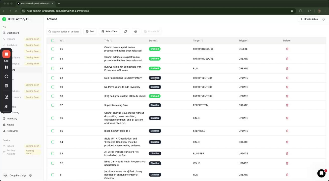Image resolution: width=329 pixels, height=181 pixels.
Task: Delete action 52 with trash icon
Action: point(287,163)
